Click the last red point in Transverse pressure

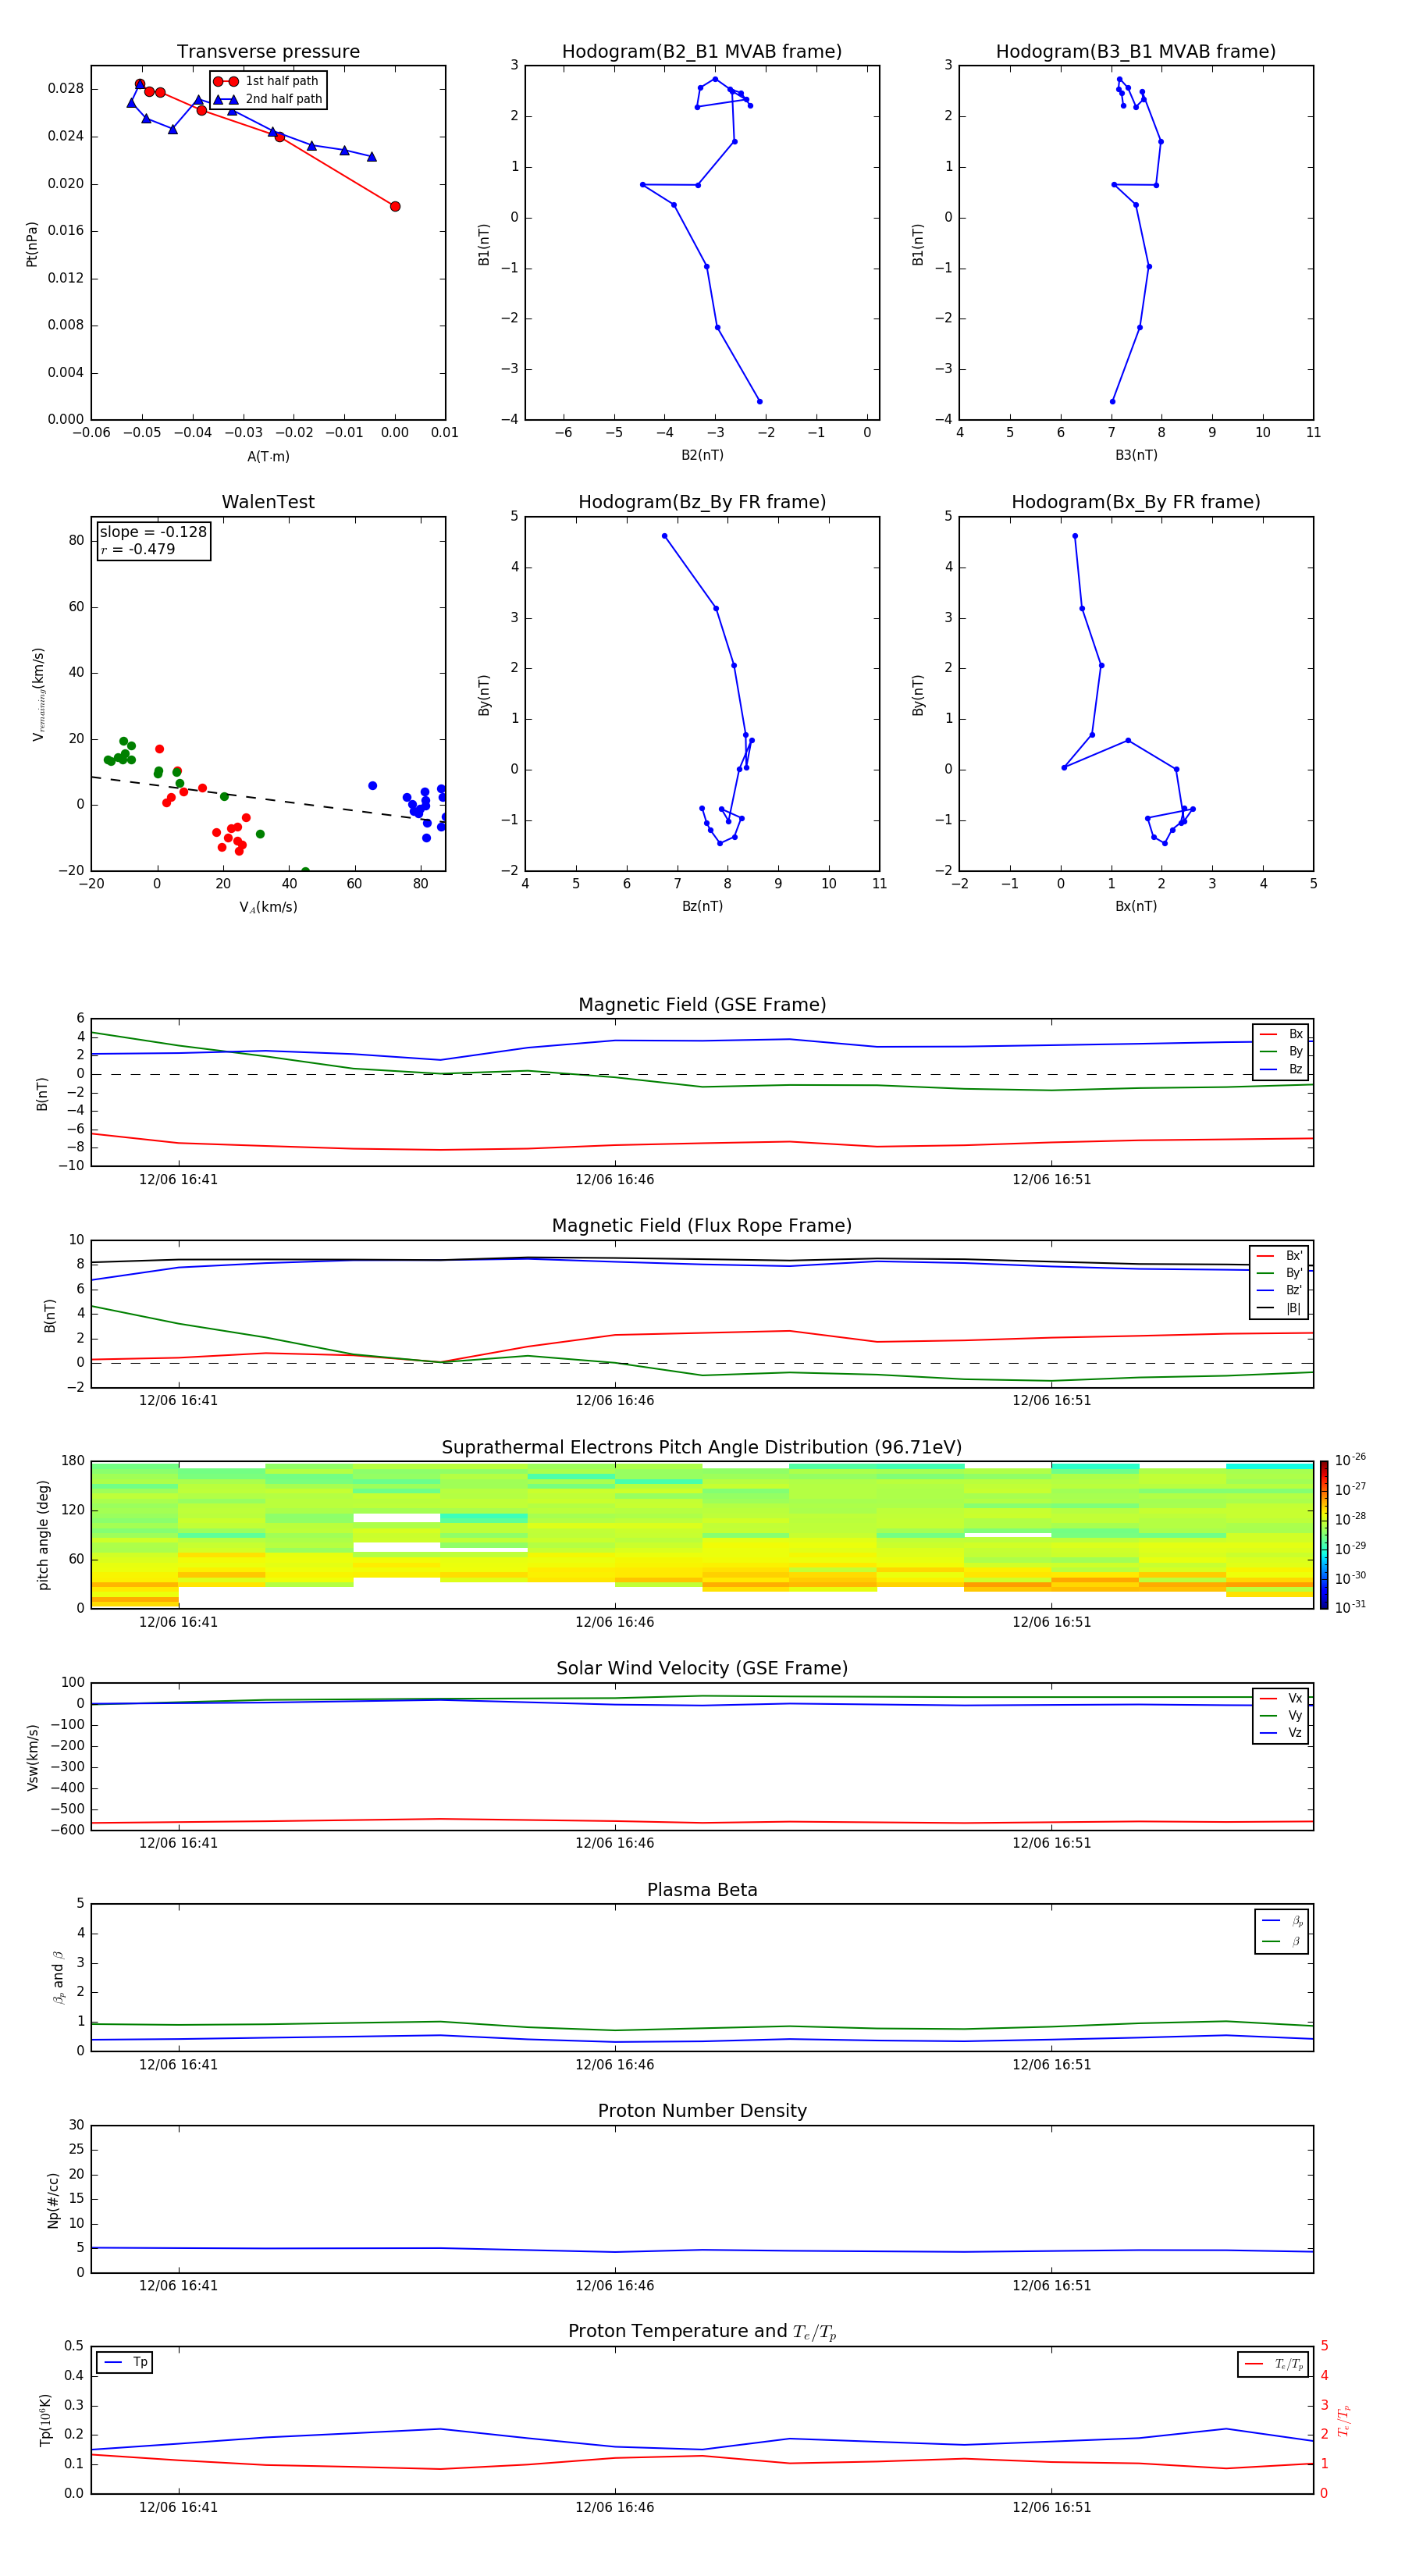point(395,207)
